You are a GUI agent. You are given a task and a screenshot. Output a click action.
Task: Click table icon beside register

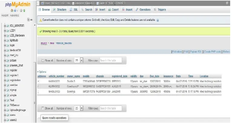[x=8, y=71]
